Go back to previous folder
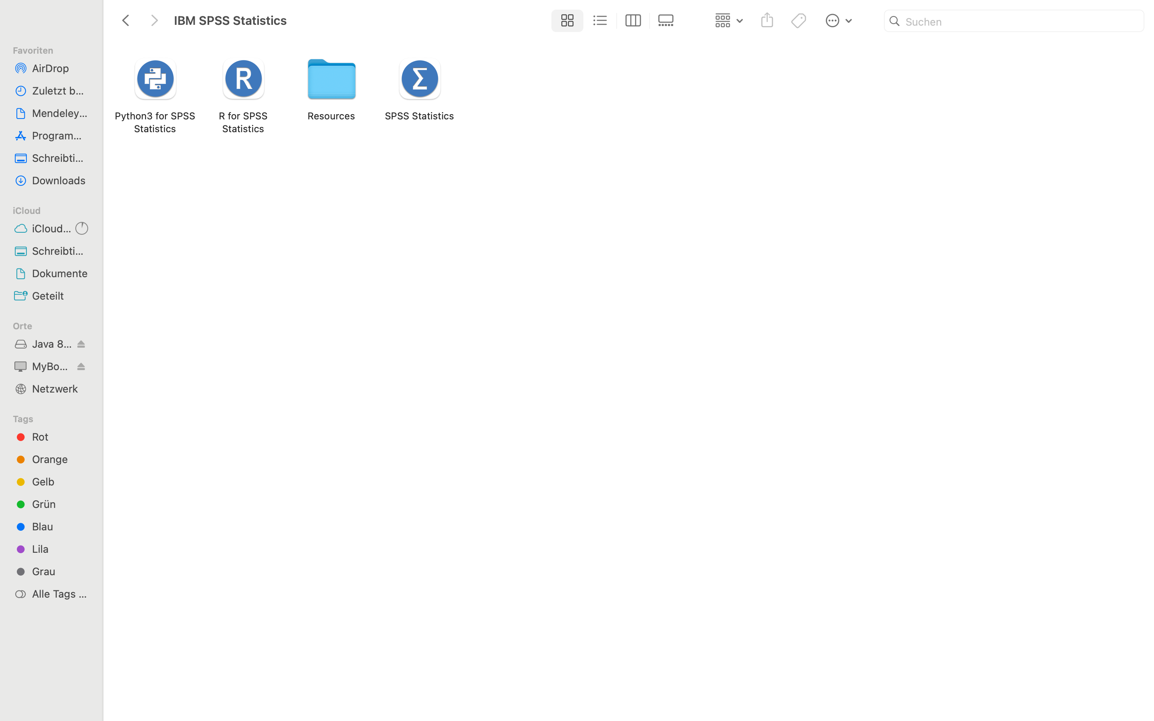The image size is (1154, 721). (126, 20)
